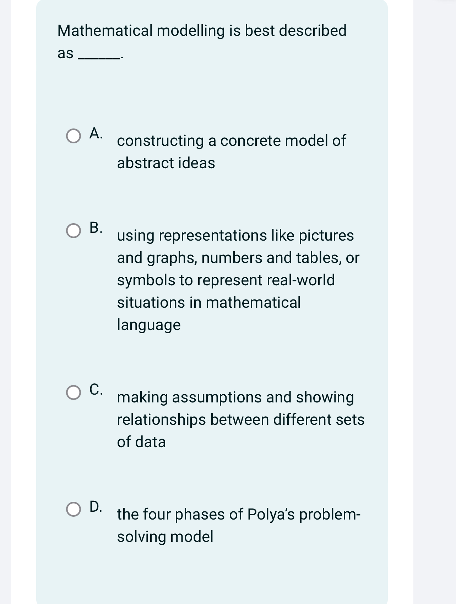
Task: Select radio button C
Action: pyautogui.click(x=74, y=392)
